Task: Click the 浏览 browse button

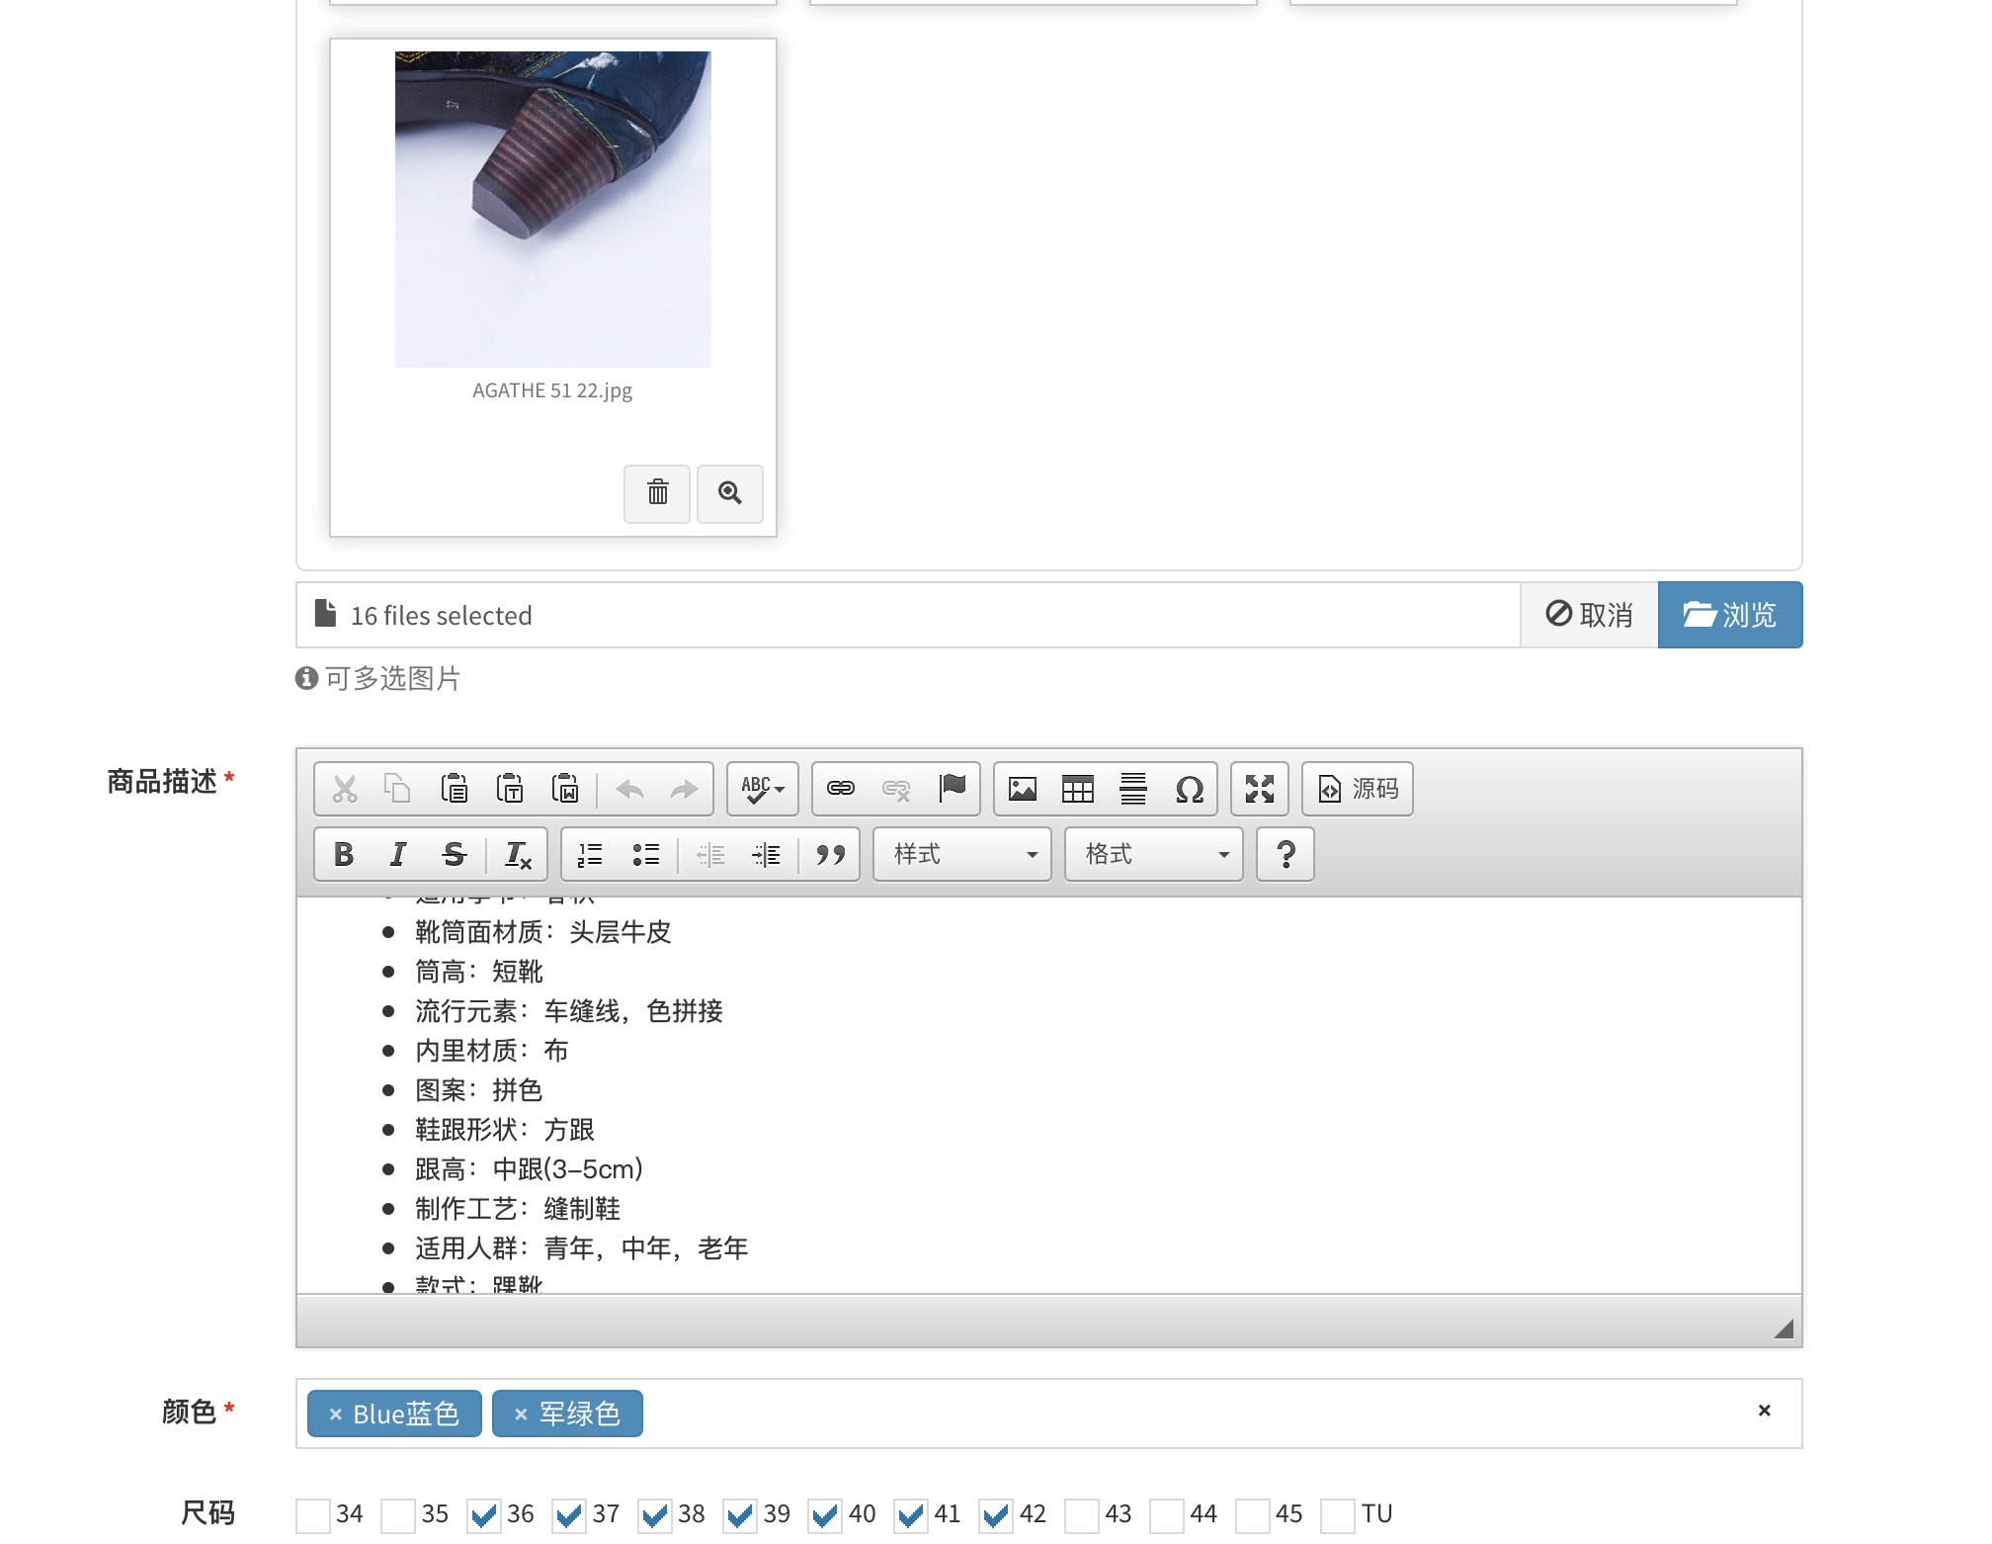Action: [1730, 615]
